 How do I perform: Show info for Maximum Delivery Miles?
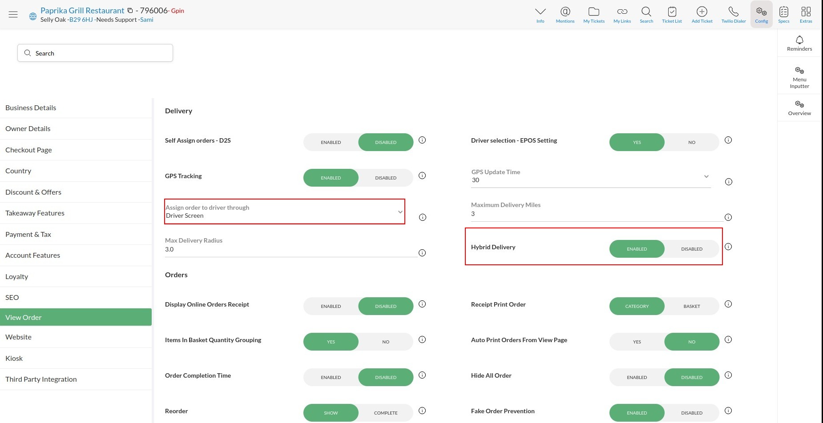pyautogui.click(x=728, y=217)
